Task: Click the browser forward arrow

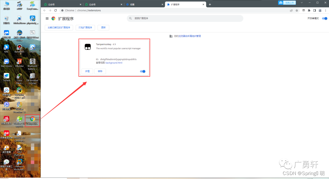Action: [x=50, y=10]
